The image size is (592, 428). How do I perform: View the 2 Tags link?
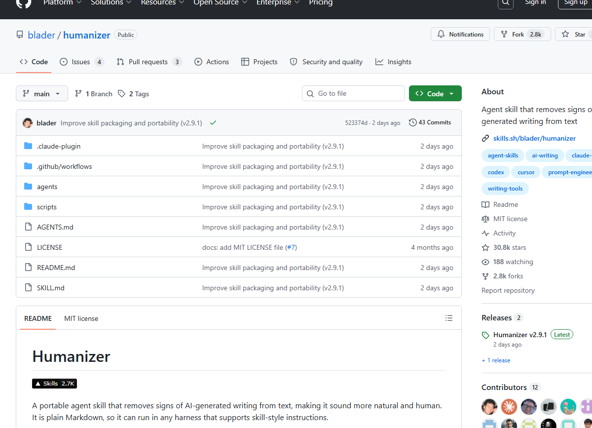(134, 94)
